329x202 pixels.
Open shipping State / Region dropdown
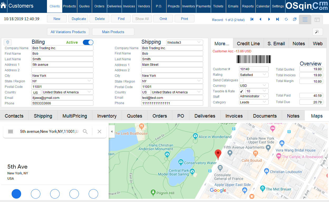(x=172, y=81)
